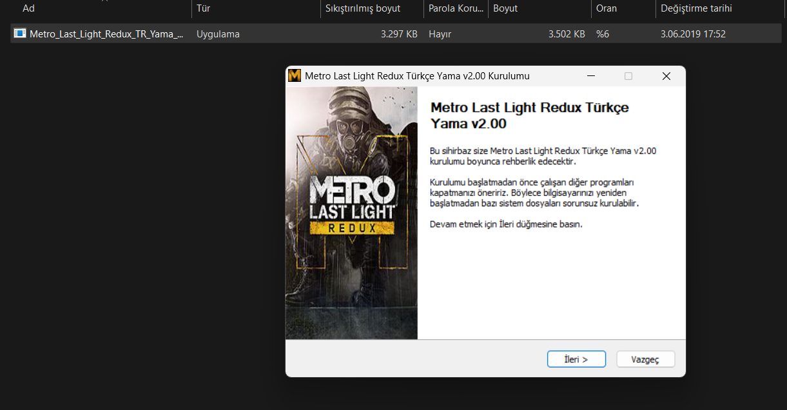
Task: Sort archive list by Oran column
Action: point(607,8)
